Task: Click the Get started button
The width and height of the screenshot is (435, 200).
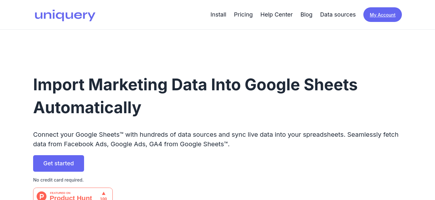Action: [x=59, y=163]
